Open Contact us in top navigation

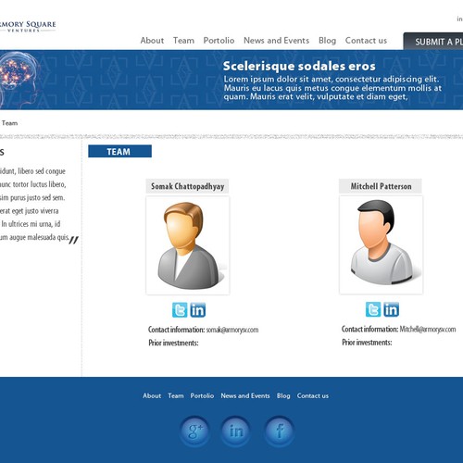click(x=366, y=41)
